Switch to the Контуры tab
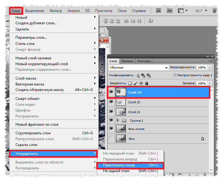This screenshot has width=223, height=181. point(144,61)
